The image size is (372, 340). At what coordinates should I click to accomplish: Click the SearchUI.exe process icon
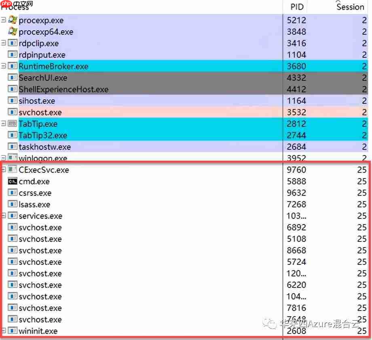(x=13, y=78)
